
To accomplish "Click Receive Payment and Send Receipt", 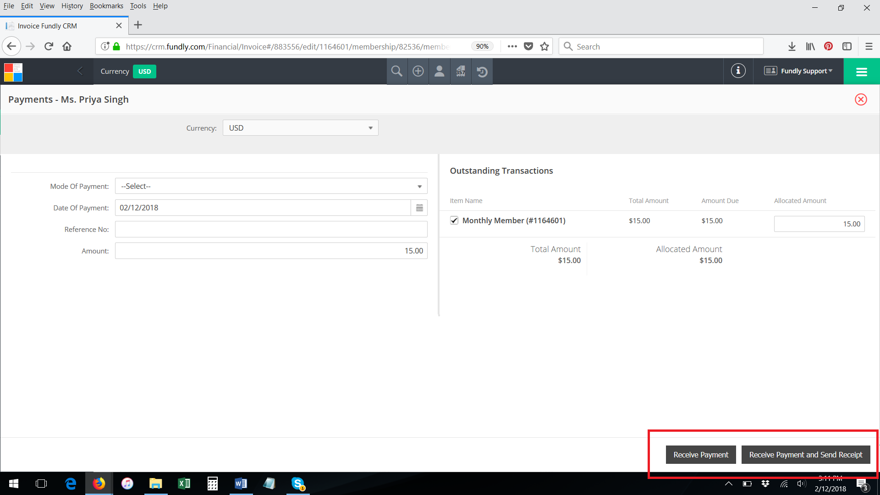I will [806, 455].
